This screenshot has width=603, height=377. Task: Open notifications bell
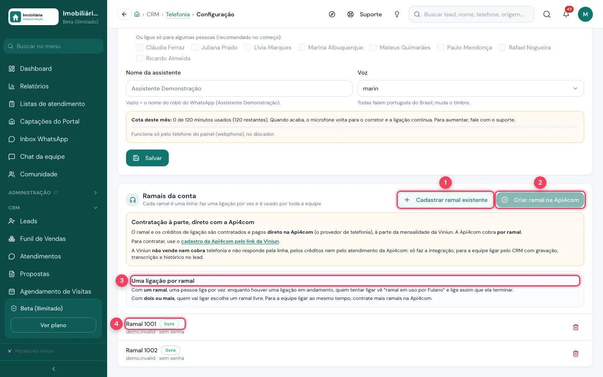[566, 14]
